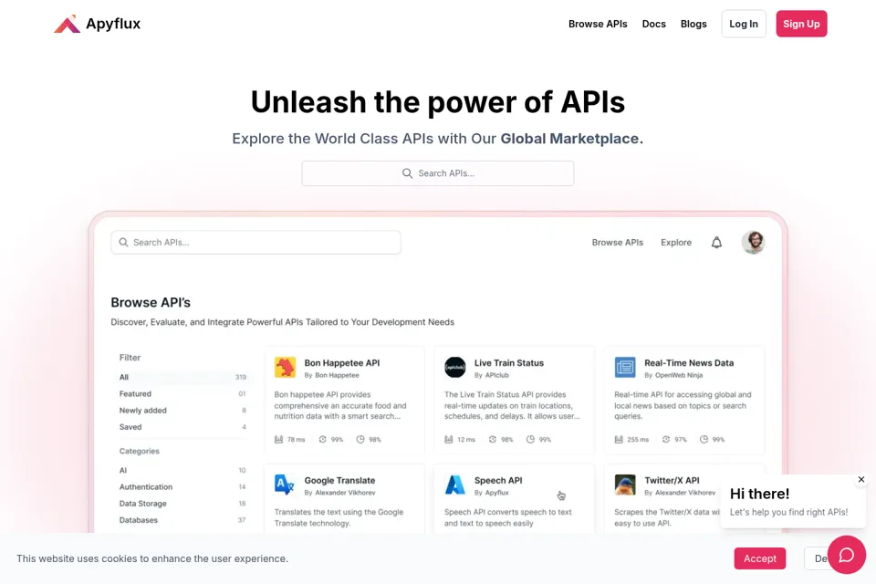Go to the Blogs page
Image resolution: width=876 pixels, height=584 pixels.
point(693,24)
